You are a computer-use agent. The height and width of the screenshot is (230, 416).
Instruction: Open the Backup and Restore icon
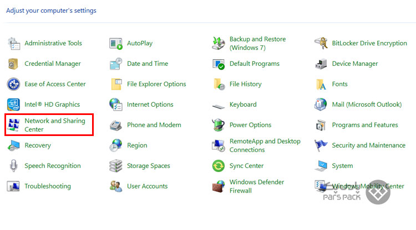click(219, 43)
